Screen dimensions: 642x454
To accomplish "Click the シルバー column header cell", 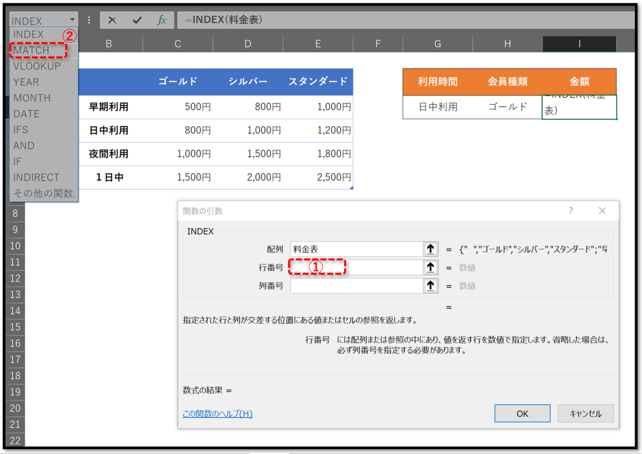I will coord(248,82).
